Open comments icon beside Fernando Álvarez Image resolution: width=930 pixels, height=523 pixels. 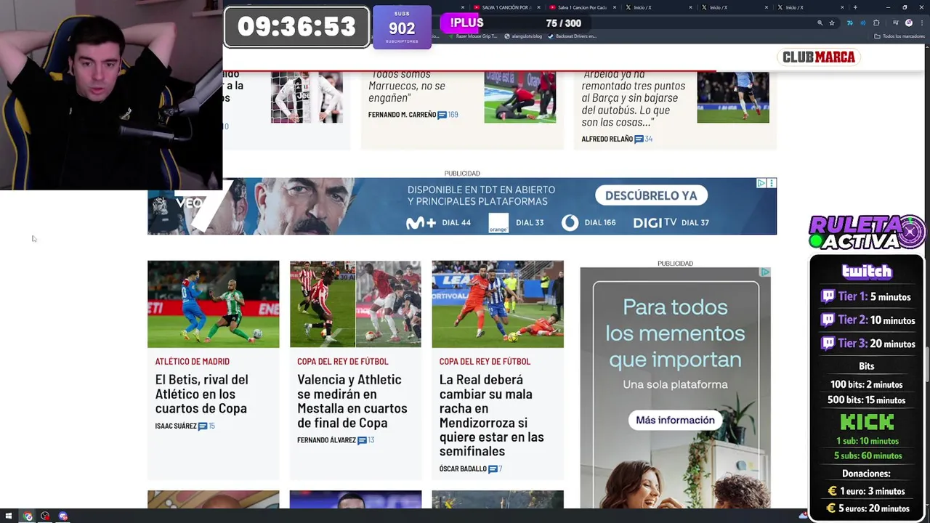[x=361, y=440]
